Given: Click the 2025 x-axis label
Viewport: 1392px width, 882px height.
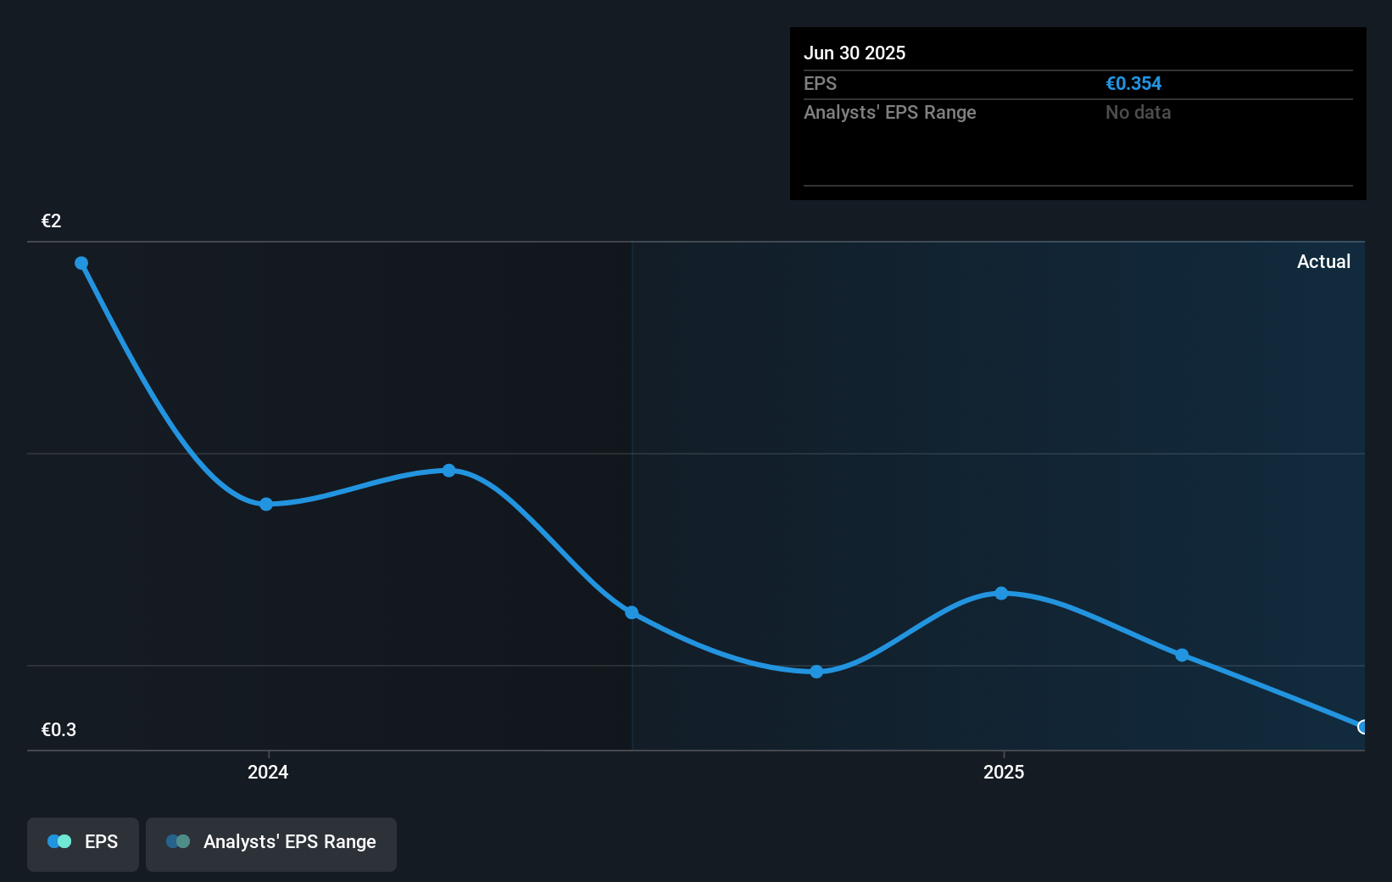Looking at the screenshot, I should point(1004,772).
